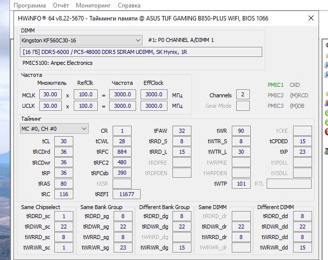
Task: Close the memory timings window
Action: pyautogui.click(x=311, y=18)
